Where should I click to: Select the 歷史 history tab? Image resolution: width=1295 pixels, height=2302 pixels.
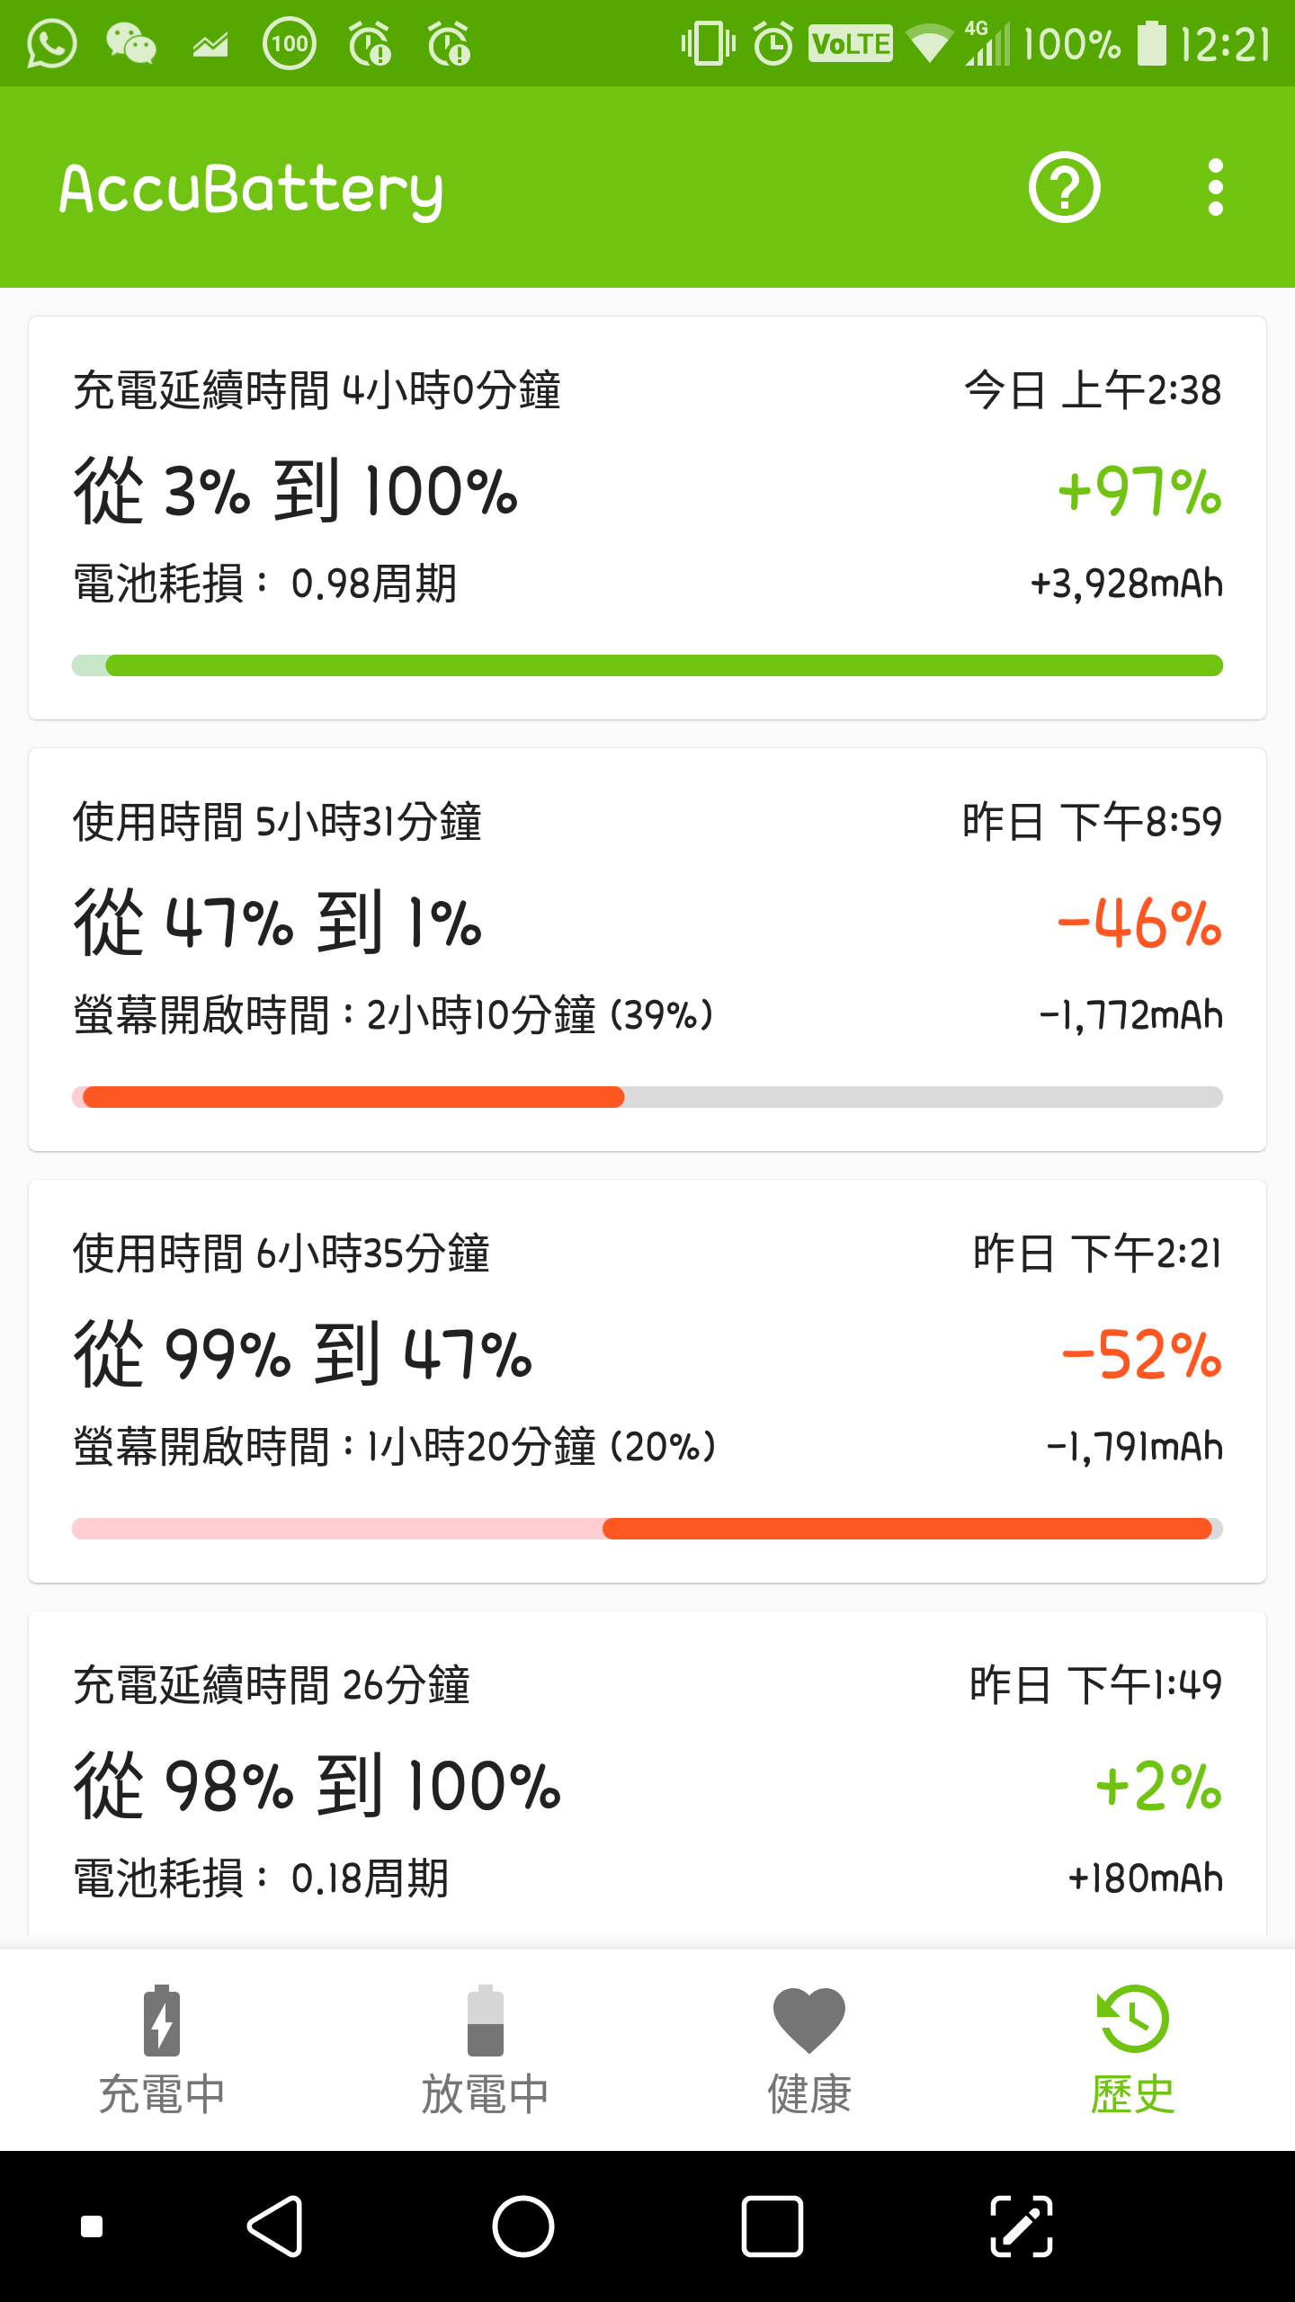click(x=1133, y=2049)
